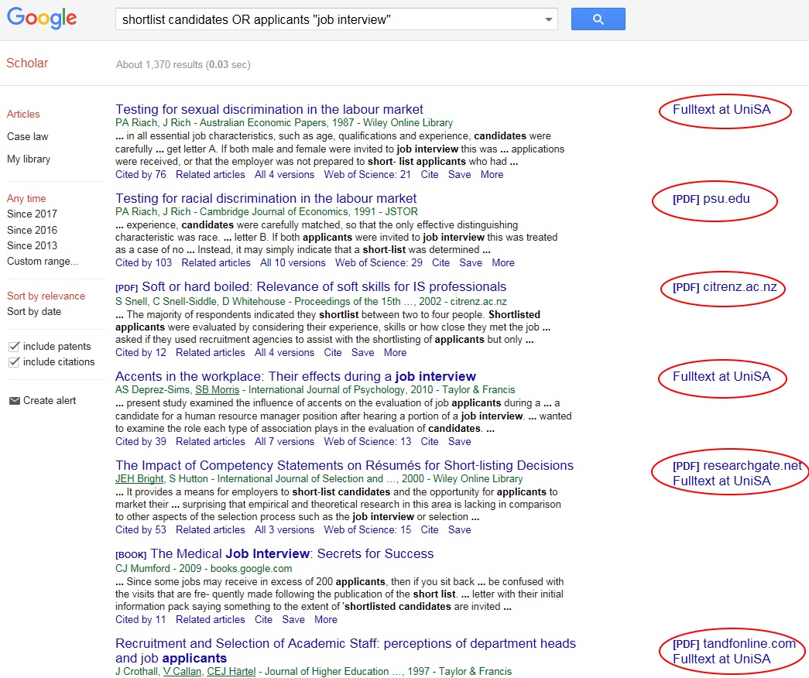Open 'All 7 versions' link
Image resolution: width=809 pixels, height=678 pixels.
284,442
